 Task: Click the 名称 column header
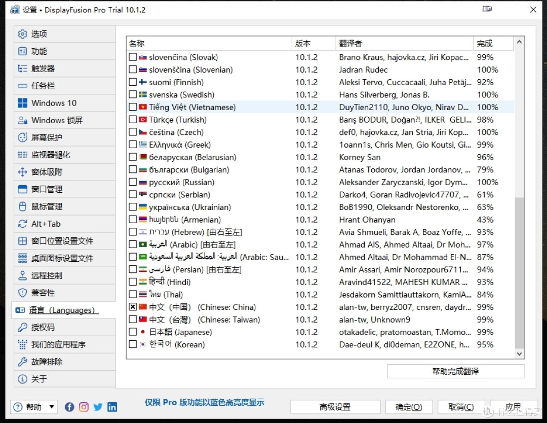coord(137,43)
